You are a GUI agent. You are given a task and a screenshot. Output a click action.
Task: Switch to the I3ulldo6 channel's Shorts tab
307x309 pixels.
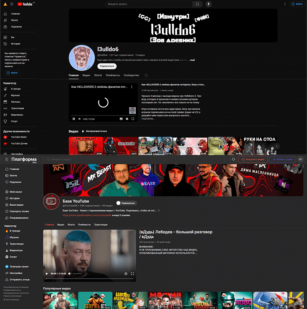click(x=98, y=75)
